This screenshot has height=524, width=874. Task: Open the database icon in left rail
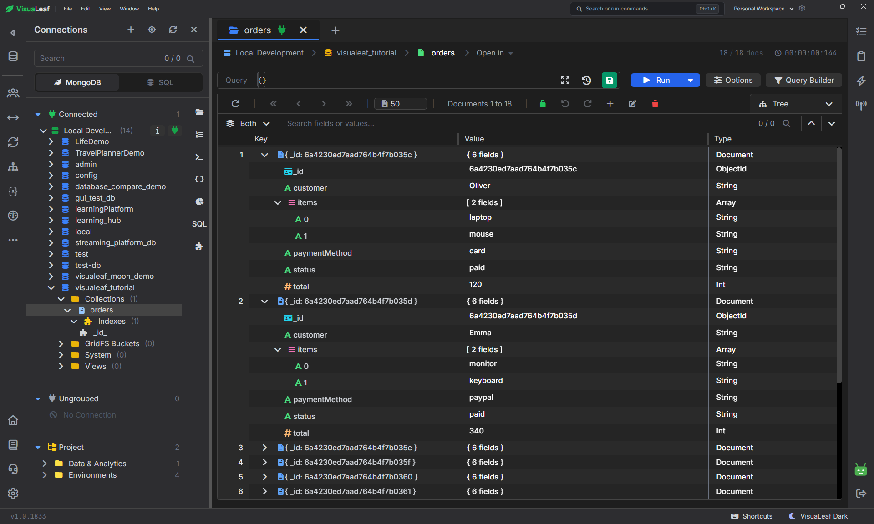[13, 56]
